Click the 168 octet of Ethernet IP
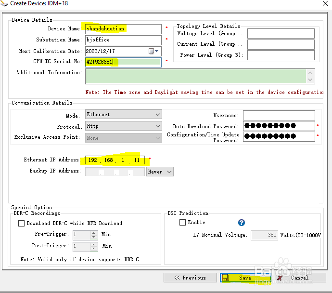This screenshot has width=332, height=293. point(109,160)
